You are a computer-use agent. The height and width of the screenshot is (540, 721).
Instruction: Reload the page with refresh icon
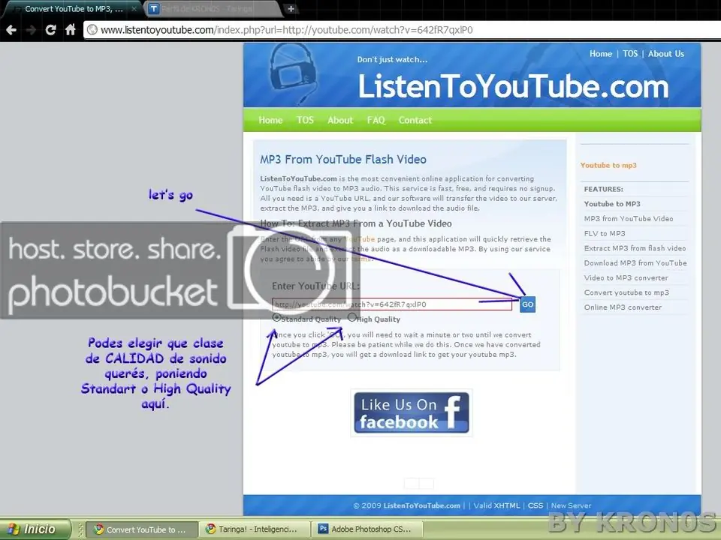coord(50,30)
